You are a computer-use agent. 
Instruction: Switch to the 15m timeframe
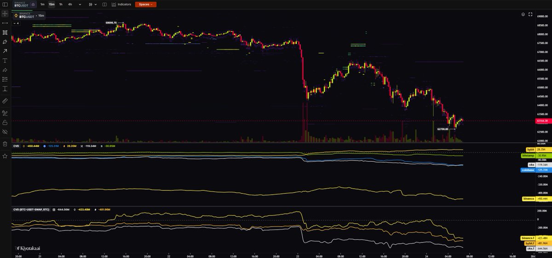(x=52, y=4)
